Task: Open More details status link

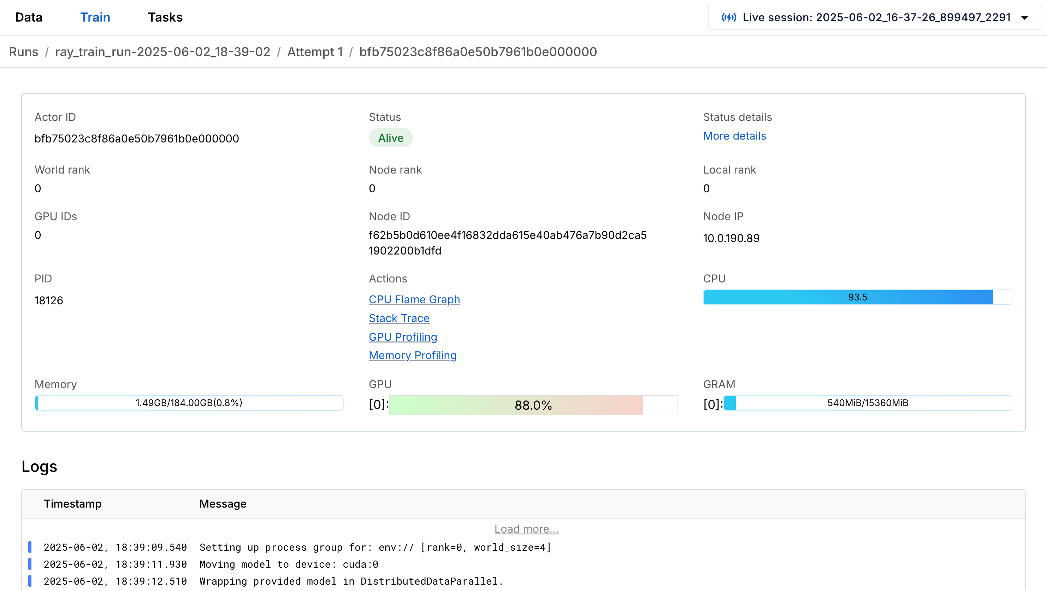Action: 734,136
